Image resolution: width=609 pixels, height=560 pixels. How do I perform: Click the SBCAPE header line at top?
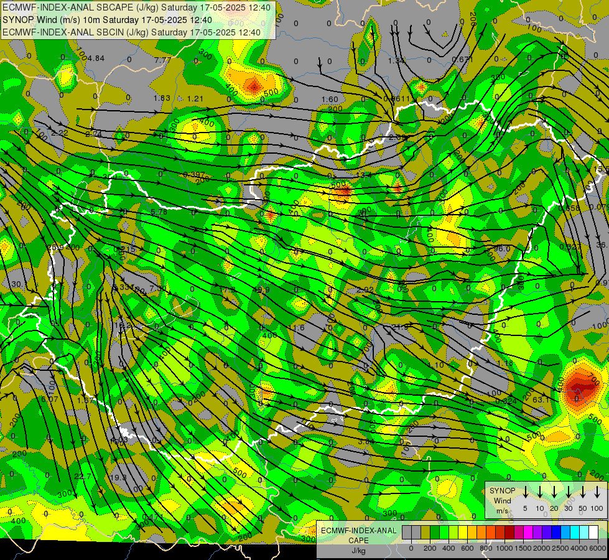point(136,7)
